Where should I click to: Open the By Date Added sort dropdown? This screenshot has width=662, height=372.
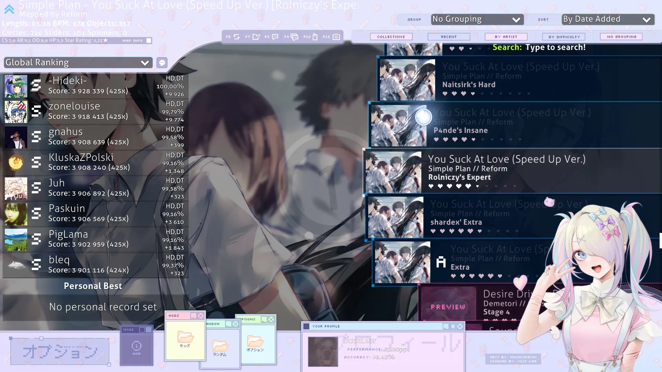(x=608, y=19)
